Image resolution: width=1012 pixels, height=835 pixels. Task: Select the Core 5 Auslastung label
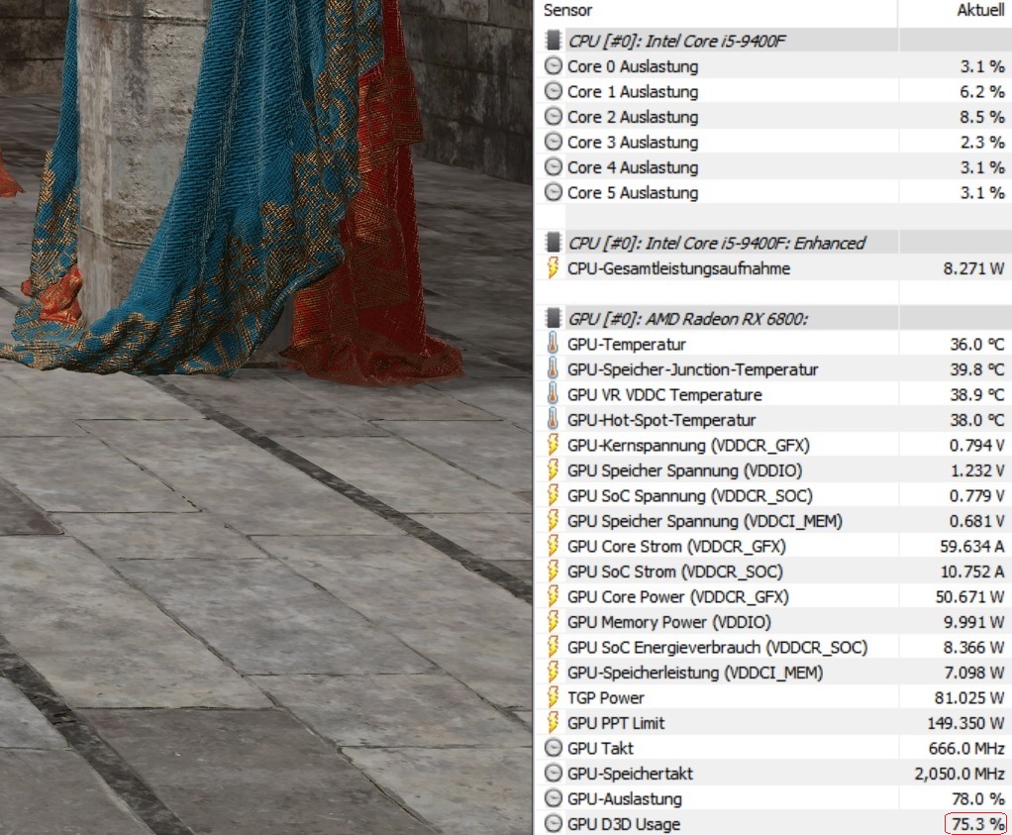click(x=633, y=192)
